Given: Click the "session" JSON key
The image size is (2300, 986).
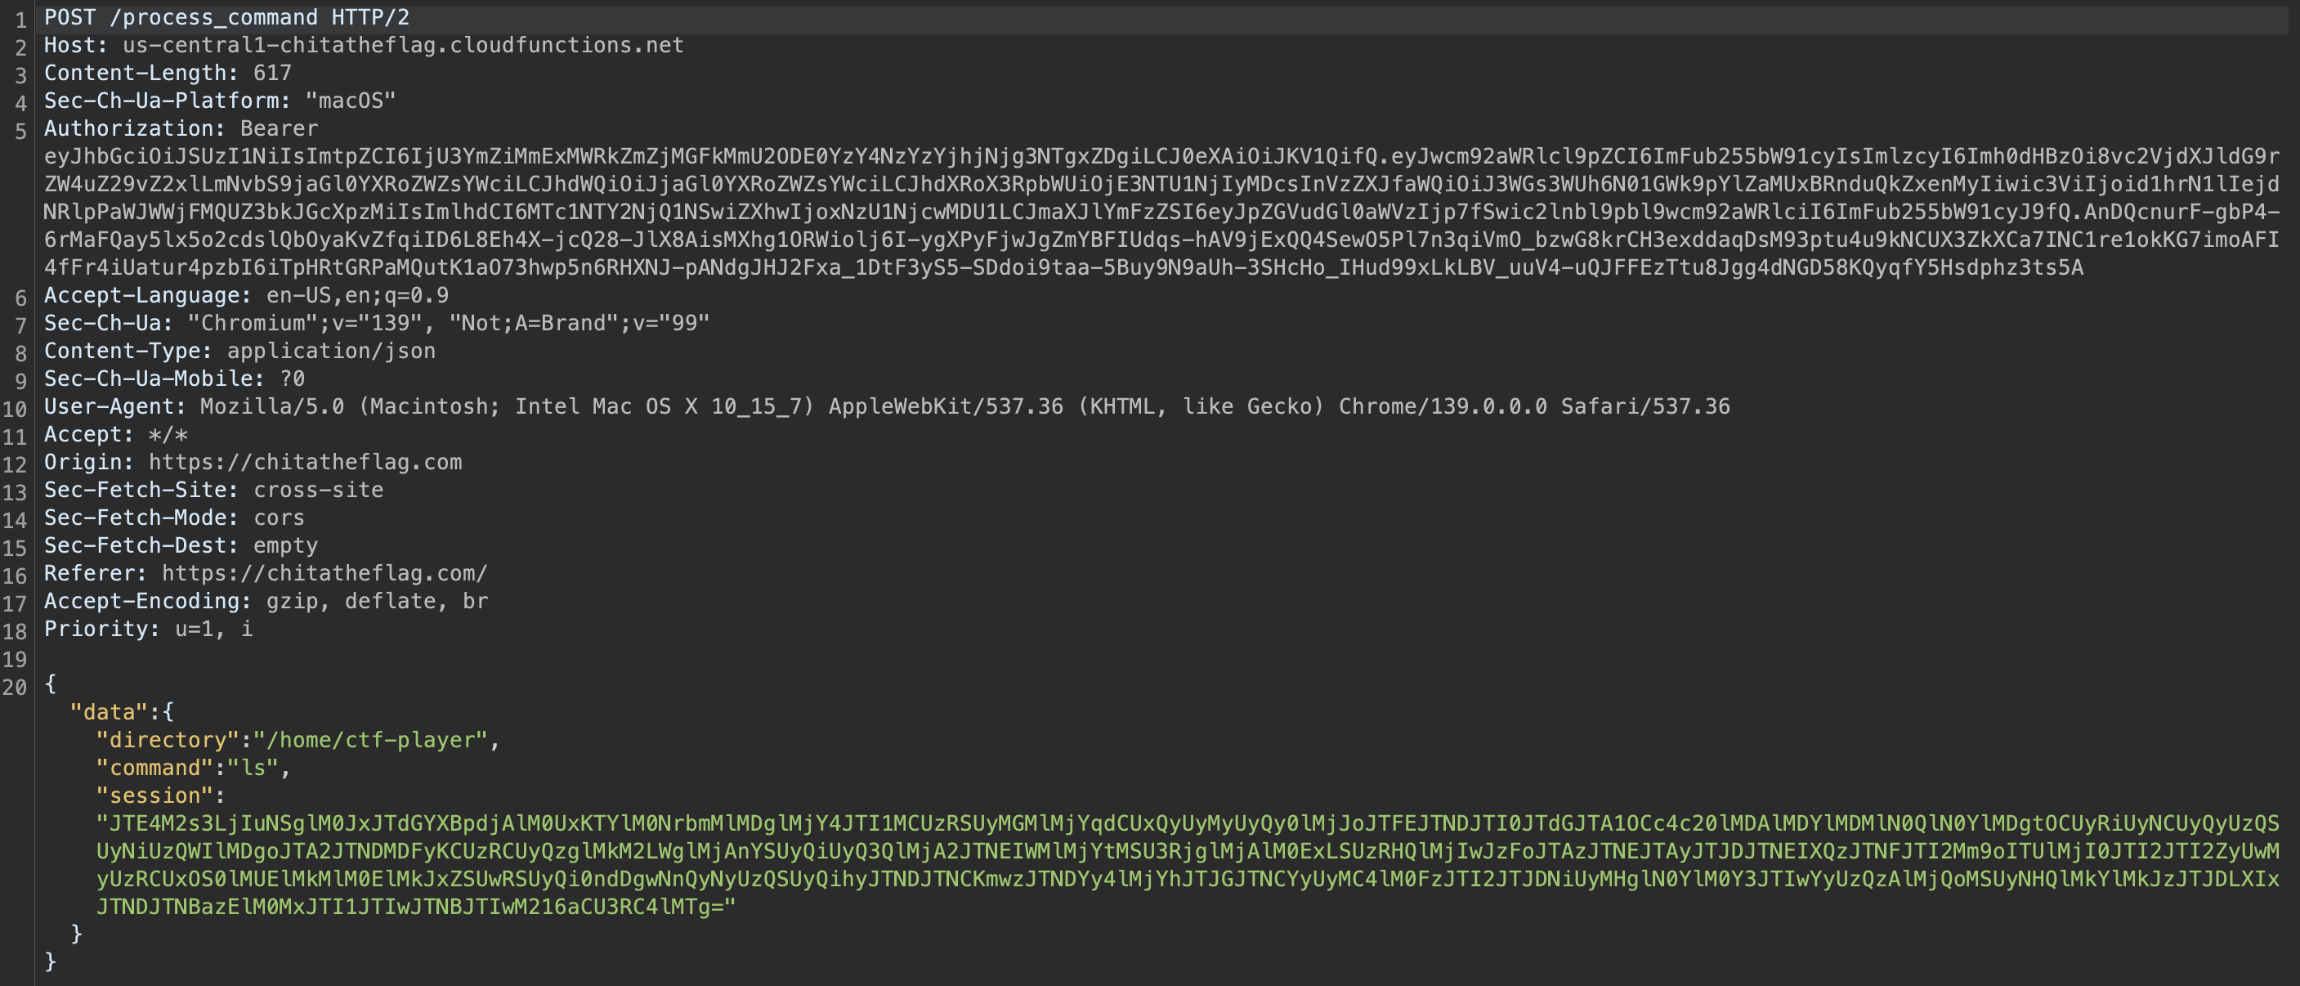Looking at the screenshot, I should pos(154,795).
